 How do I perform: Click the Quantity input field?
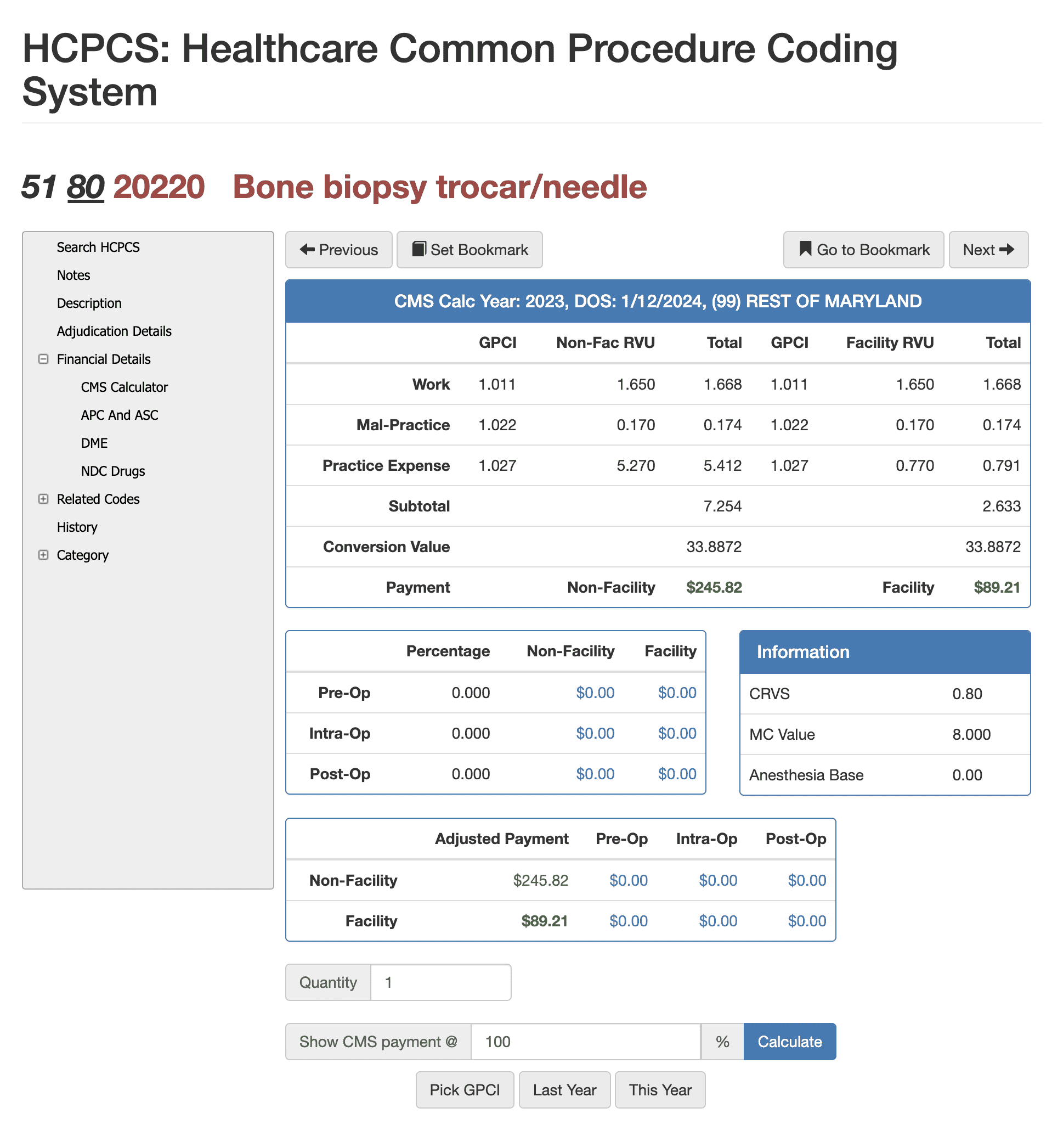click(440, 982)
